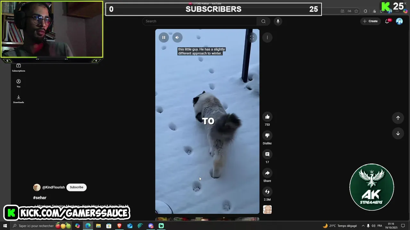This screenshot has width=410, height=230.
Task: Open the green streaming app in taskbar
Action: [161, 226]
